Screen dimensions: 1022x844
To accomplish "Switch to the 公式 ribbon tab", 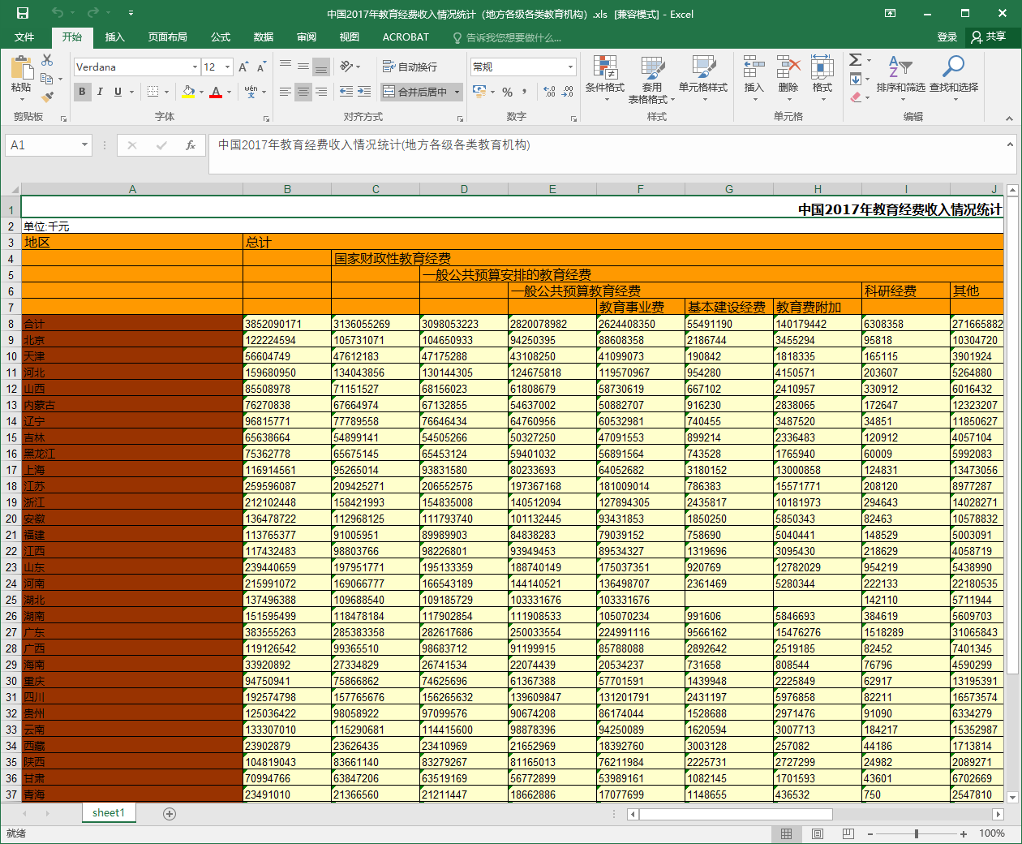I will 221,37.
